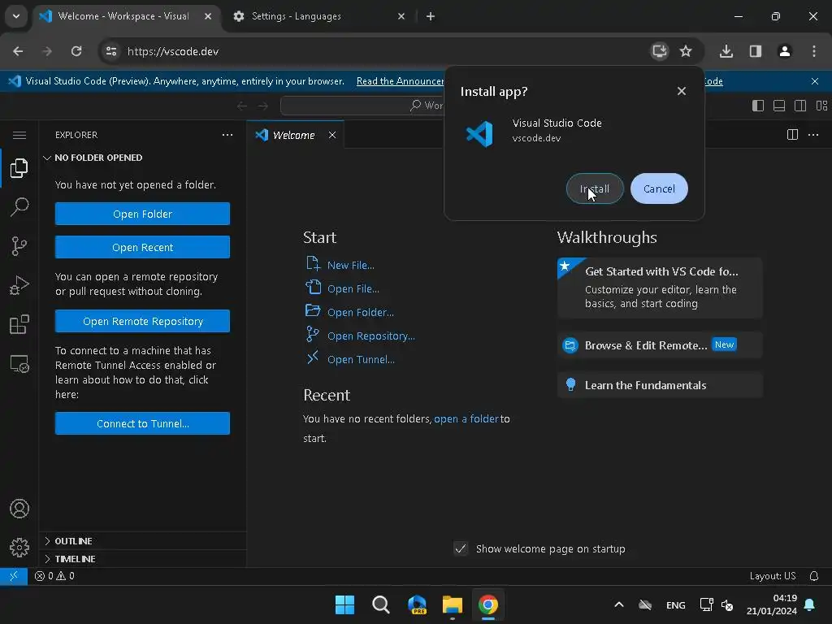This screenshot has width=832, height=624.
Task: Click Open Repository link under Start
Action: click(x=370, y=336)
